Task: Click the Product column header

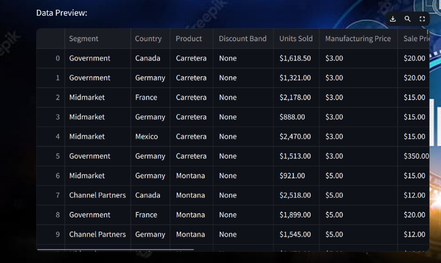Action: (191, 38)
